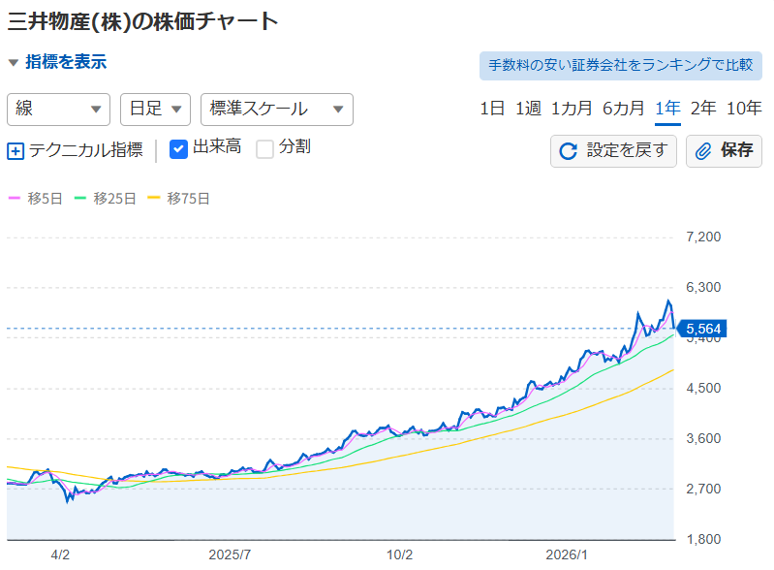Click the 5,564 current price label
Image resolution: width=774 pixels, height=570 pixels.
(x=703, y=330)
